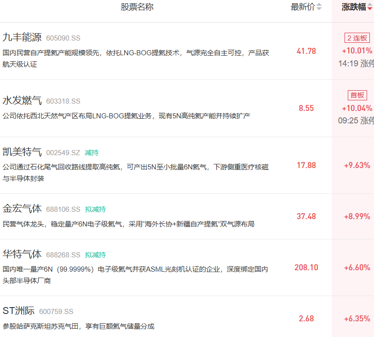Click the 涨跌幅 column header label

click(x=354, y=7)
